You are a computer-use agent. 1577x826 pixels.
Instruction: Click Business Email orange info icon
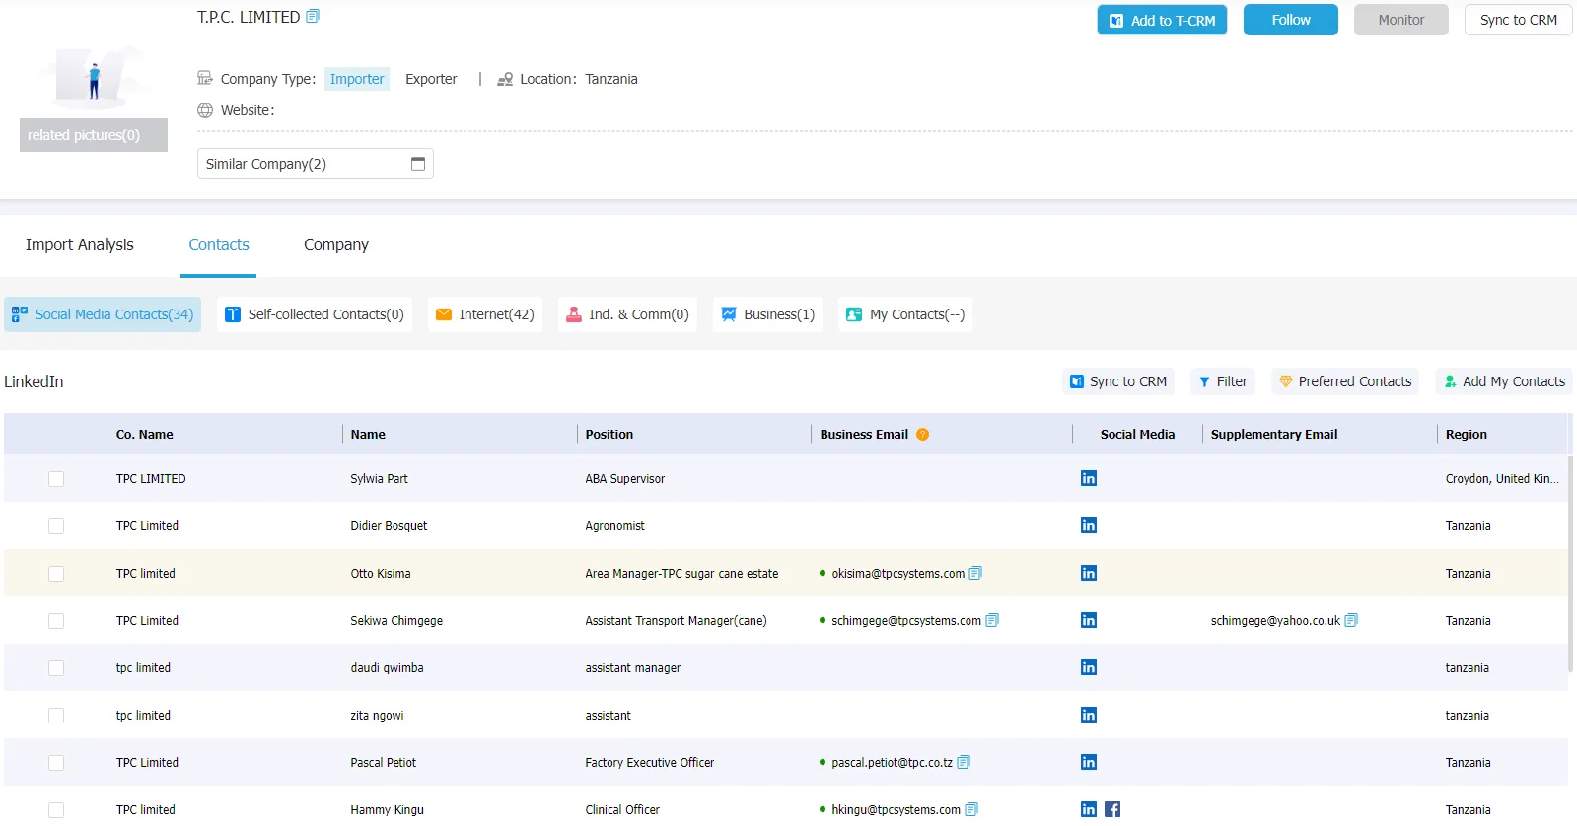[x=923, y=434]
